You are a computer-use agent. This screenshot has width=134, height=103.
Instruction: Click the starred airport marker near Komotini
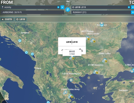[x=96, y=72]
